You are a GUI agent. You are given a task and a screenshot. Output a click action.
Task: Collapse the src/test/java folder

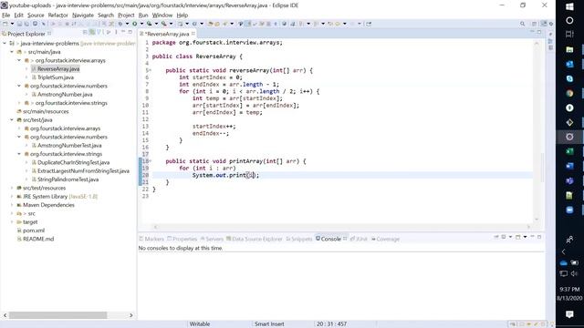(x=12, y=119)
